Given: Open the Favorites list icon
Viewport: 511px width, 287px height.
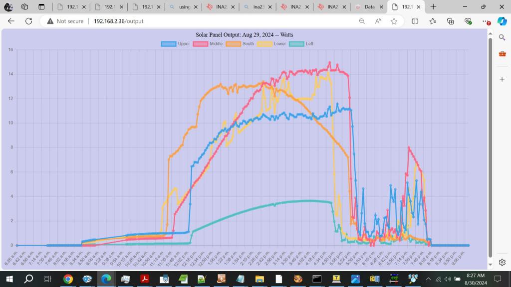Looking at the screenshot, I should click(x=433, y=21).
